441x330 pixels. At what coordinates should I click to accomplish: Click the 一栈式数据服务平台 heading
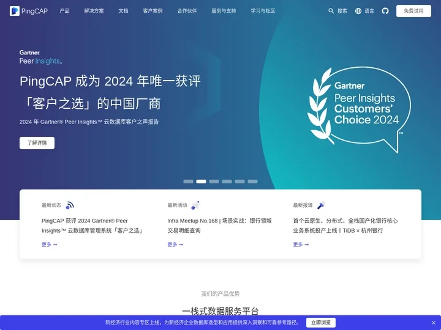click(x=221, y=311)
